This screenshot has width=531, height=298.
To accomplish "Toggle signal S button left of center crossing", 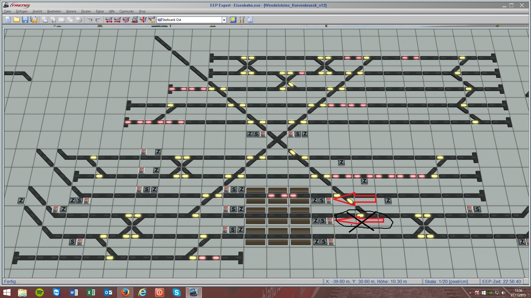I will [x=256, y=134].
